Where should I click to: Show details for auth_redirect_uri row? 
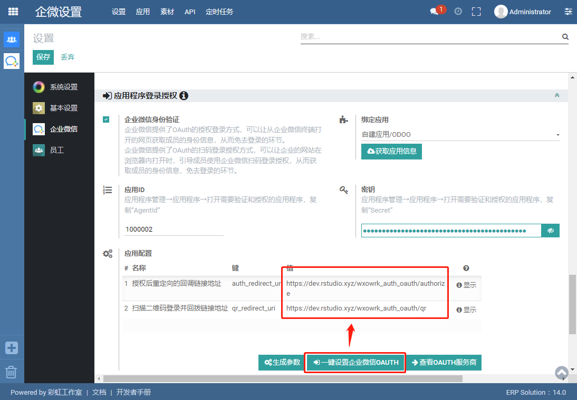pyautogui.click(x=466, y=285)
